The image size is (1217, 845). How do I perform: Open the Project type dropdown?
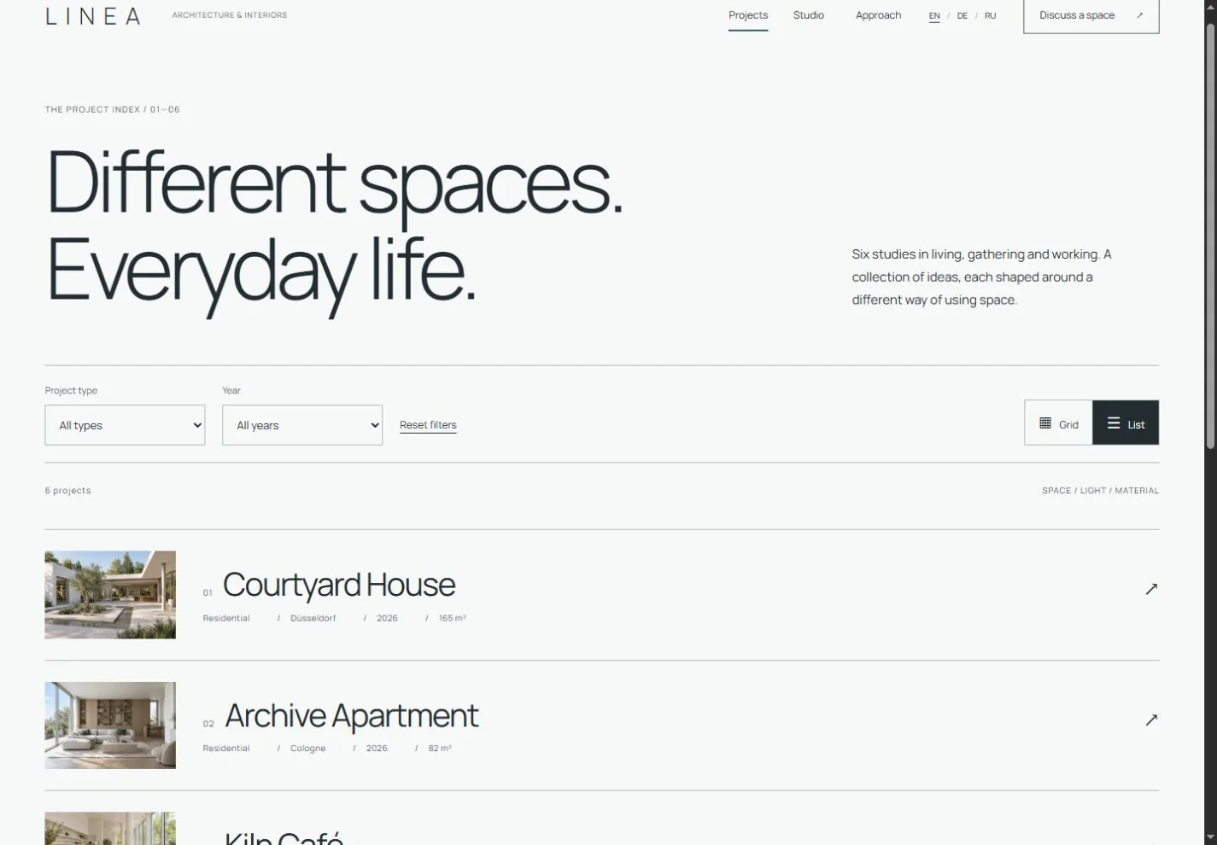[x=125, y=425]
